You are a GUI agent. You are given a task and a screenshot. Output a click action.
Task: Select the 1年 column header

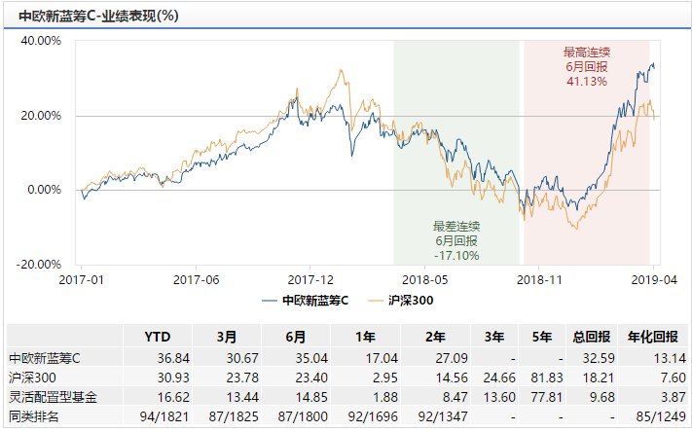pyautogui.click(x=365, y=337)
